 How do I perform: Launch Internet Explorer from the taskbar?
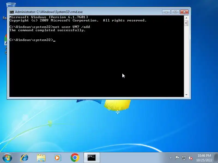click(x=24, y=158)
